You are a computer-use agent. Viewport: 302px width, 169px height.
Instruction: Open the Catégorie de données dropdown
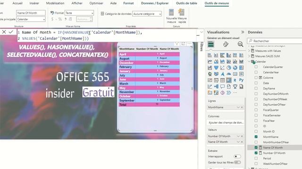point(147,14)
